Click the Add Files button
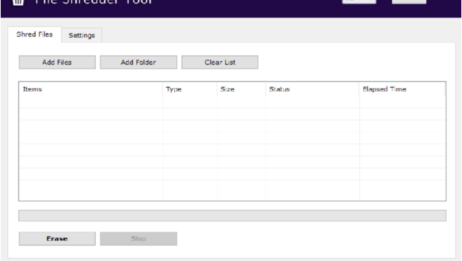This screenshot has height=261, width=462. pyautogui.click(x=57, y=62)
